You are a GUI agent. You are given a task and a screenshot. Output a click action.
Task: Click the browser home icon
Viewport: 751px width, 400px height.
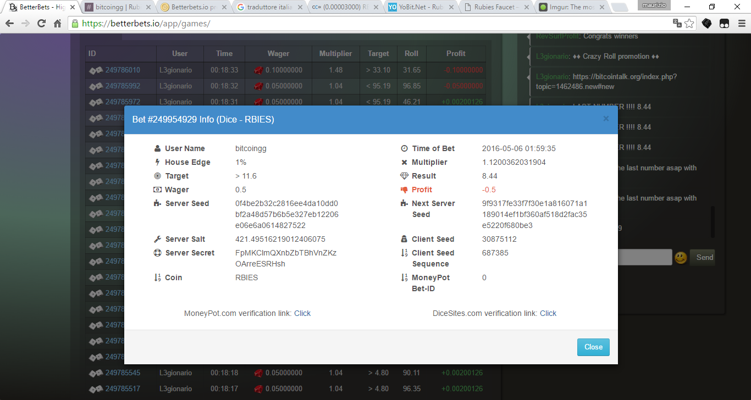coord(57,24)
